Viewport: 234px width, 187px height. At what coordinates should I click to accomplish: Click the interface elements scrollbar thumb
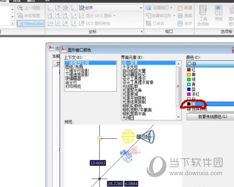click(x=178, y=86)
